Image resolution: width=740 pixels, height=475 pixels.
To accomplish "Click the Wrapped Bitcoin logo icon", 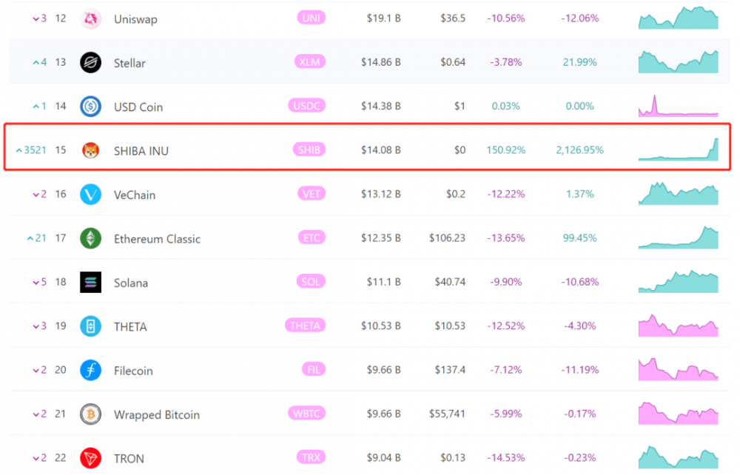I will (90, 414).
